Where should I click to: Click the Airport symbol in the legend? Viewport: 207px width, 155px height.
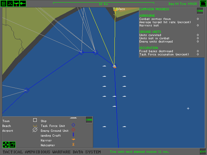(35, 130)
